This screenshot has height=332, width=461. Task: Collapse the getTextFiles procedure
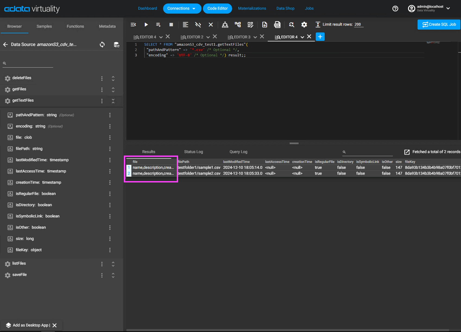click(x=113, y=101)
